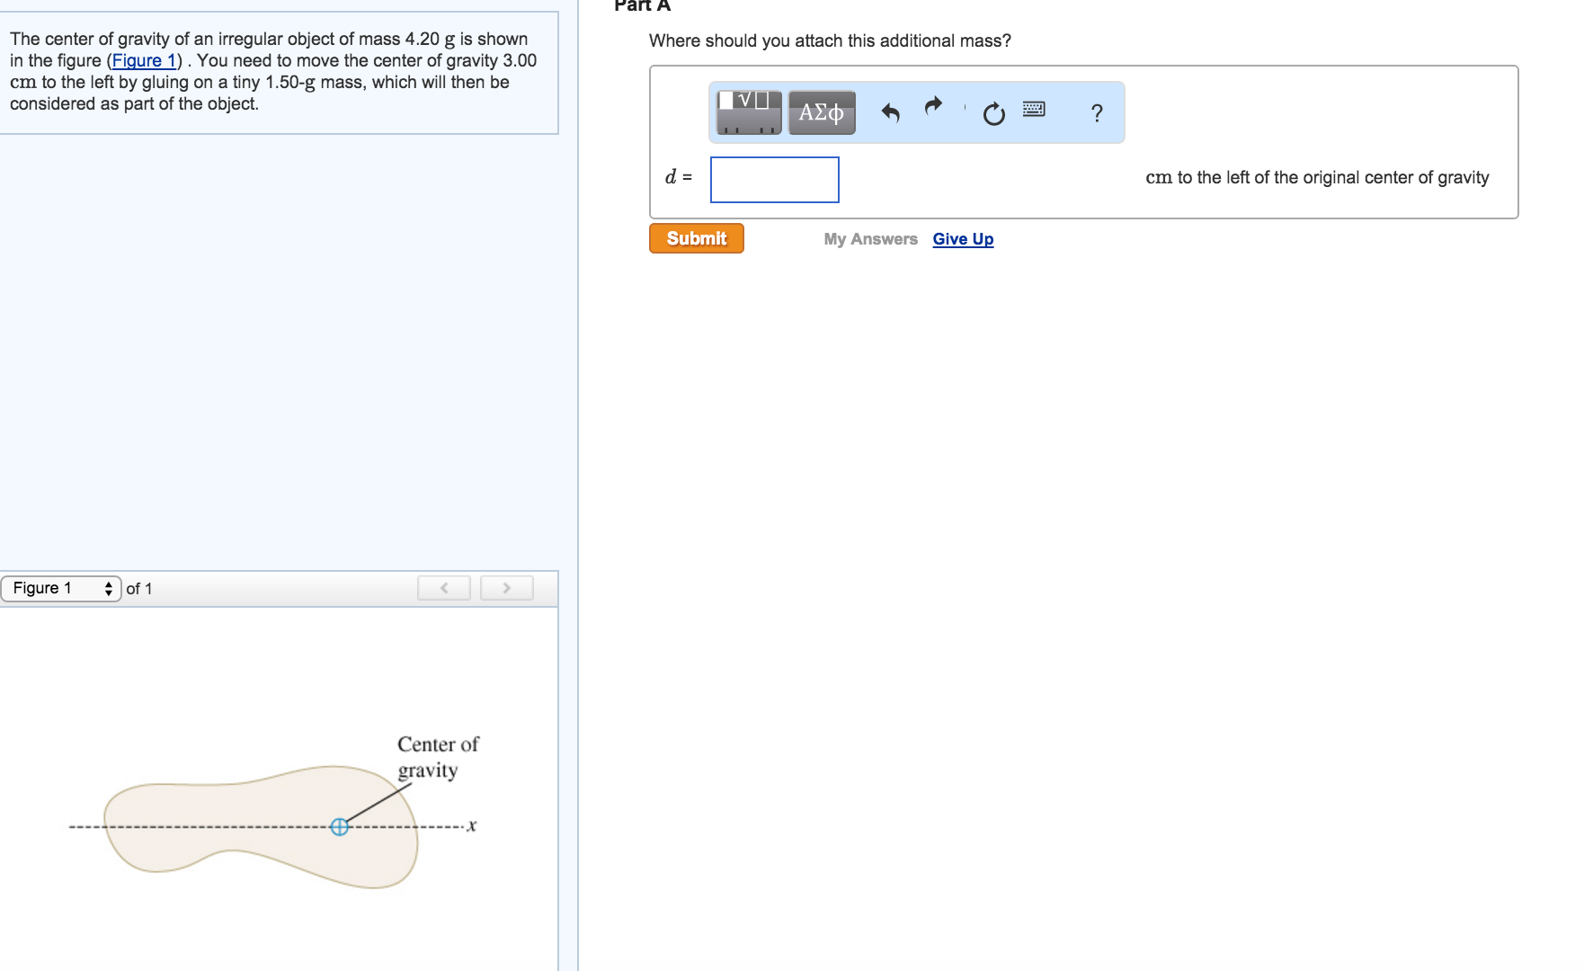Click the x-axis label in the figure
Image resolution: width=1584 pixels, height=971 pixels.
[x=470, y=826]
